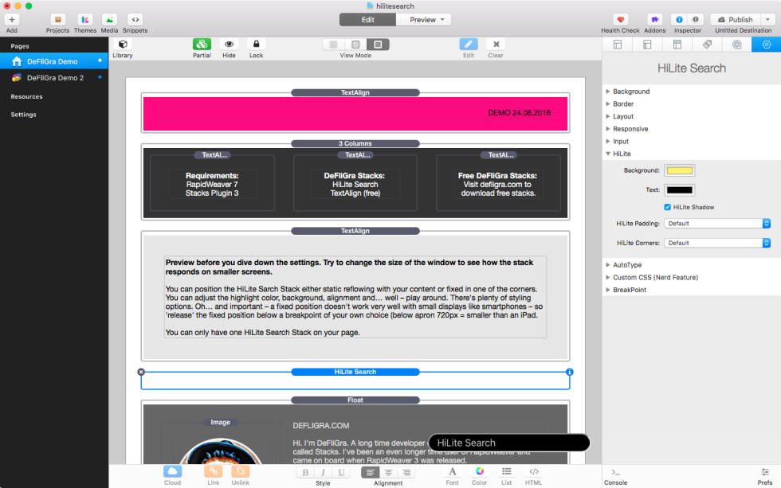Open Settings in the sidebar

click(23, 115)
